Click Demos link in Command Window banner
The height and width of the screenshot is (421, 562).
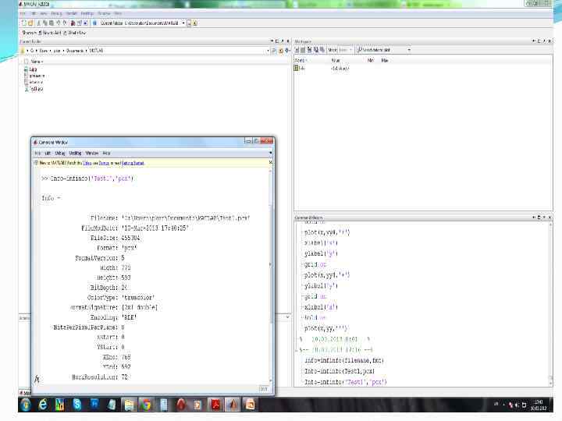[x=104, y=163]
